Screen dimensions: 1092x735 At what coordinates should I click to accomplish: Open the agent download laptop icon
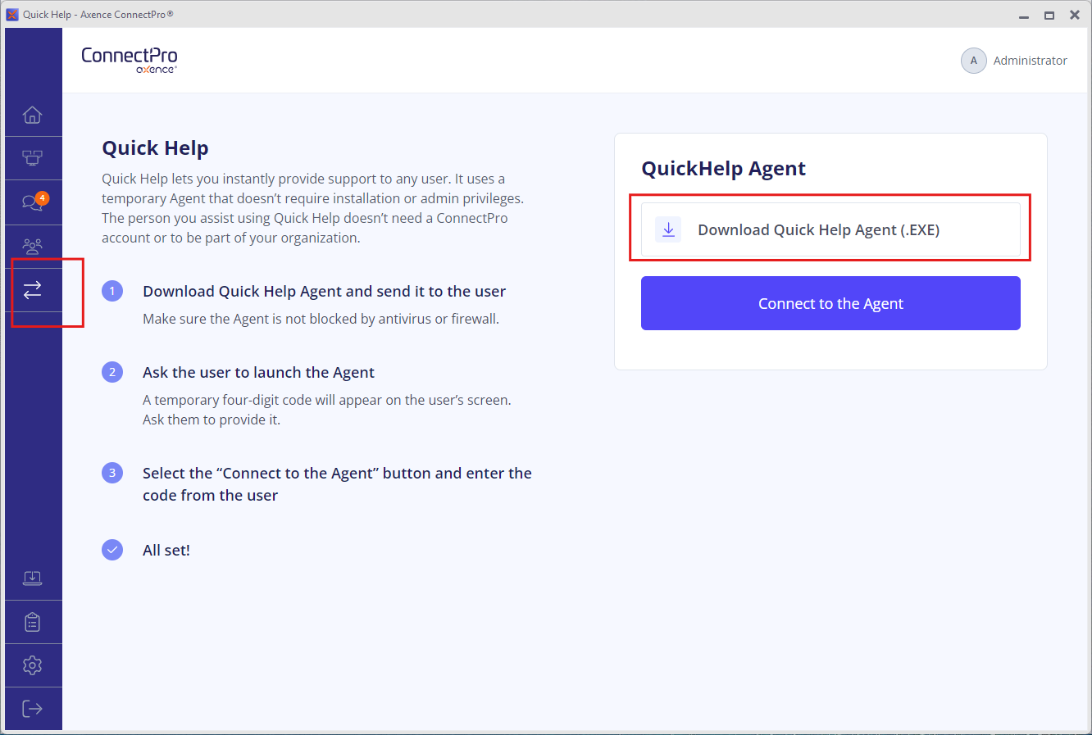[x=33, y=578]
